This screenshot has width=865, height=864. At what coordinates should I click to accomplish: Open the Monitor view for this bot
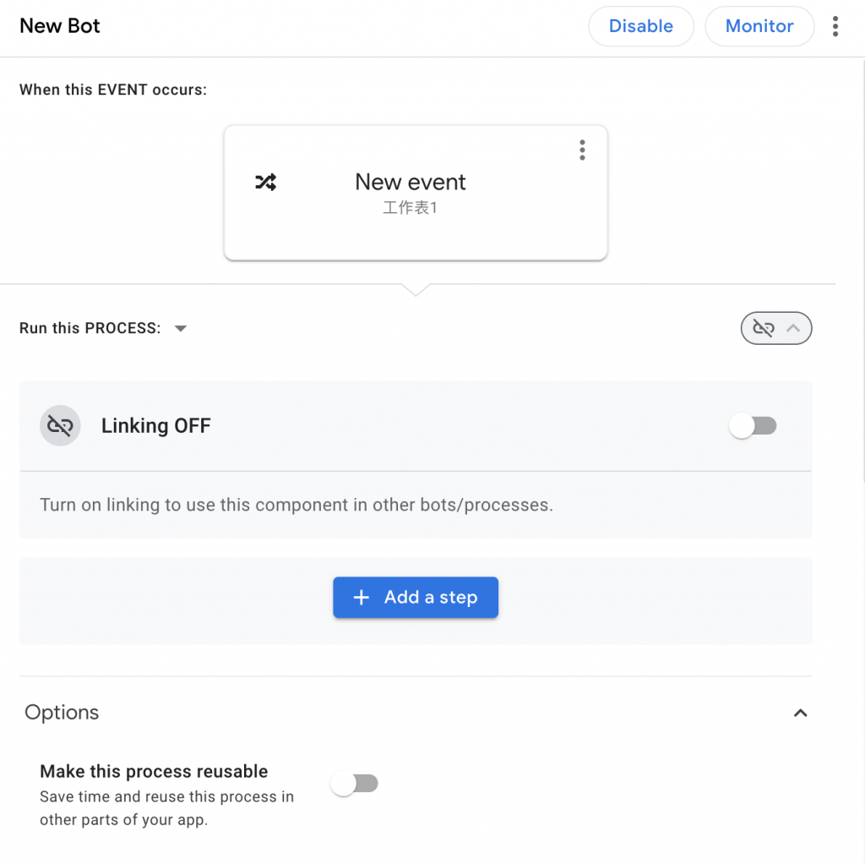pos(759,26)
